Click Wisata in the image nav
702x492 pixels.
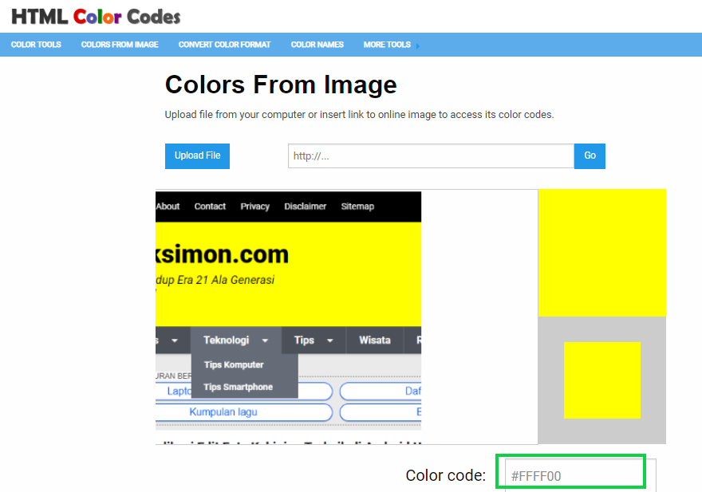[x=375, y=340]
